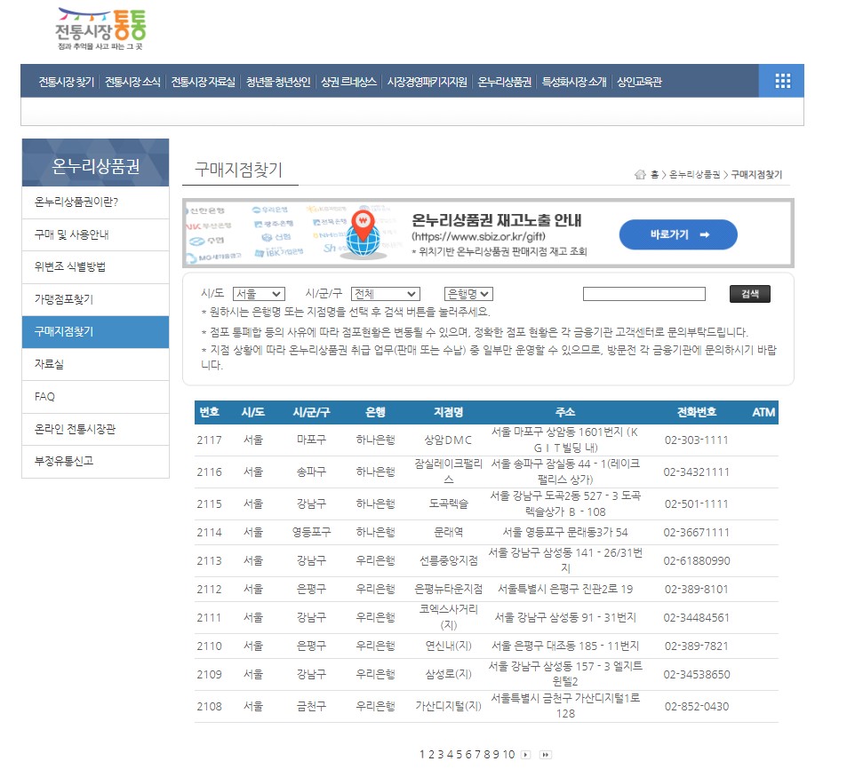Click 영등포구 district cell
The image size is (847, 777).
click(311, 532)
